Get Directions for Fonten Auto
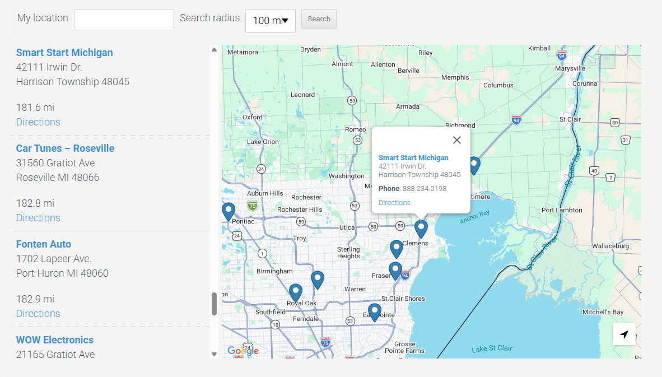Image resolution: width=662 pixels, height=377 pixels. pyautogui.click(x=38, y=314)
